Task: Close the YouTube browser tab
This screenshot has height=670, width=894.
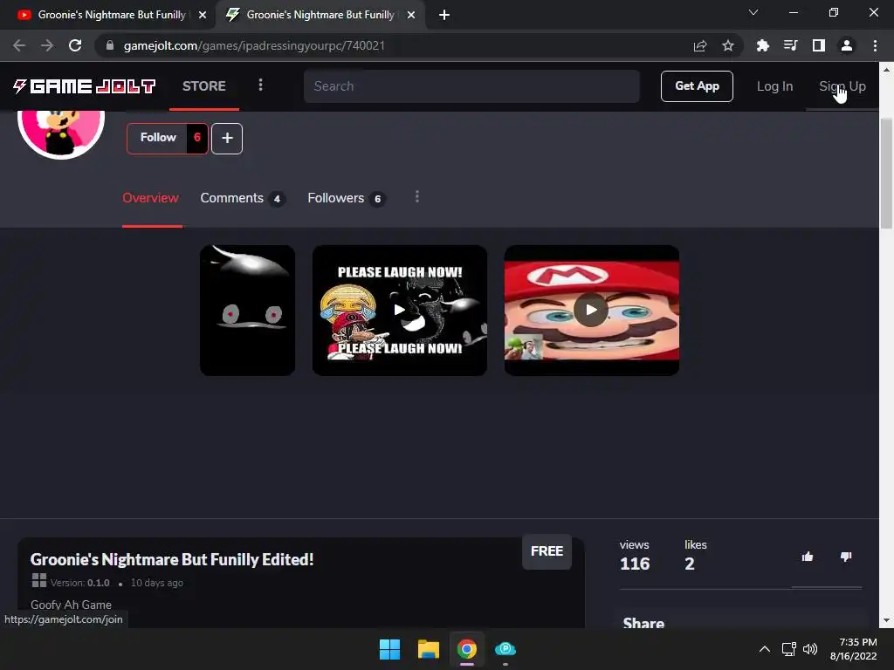Action: (x=203, y=15)
